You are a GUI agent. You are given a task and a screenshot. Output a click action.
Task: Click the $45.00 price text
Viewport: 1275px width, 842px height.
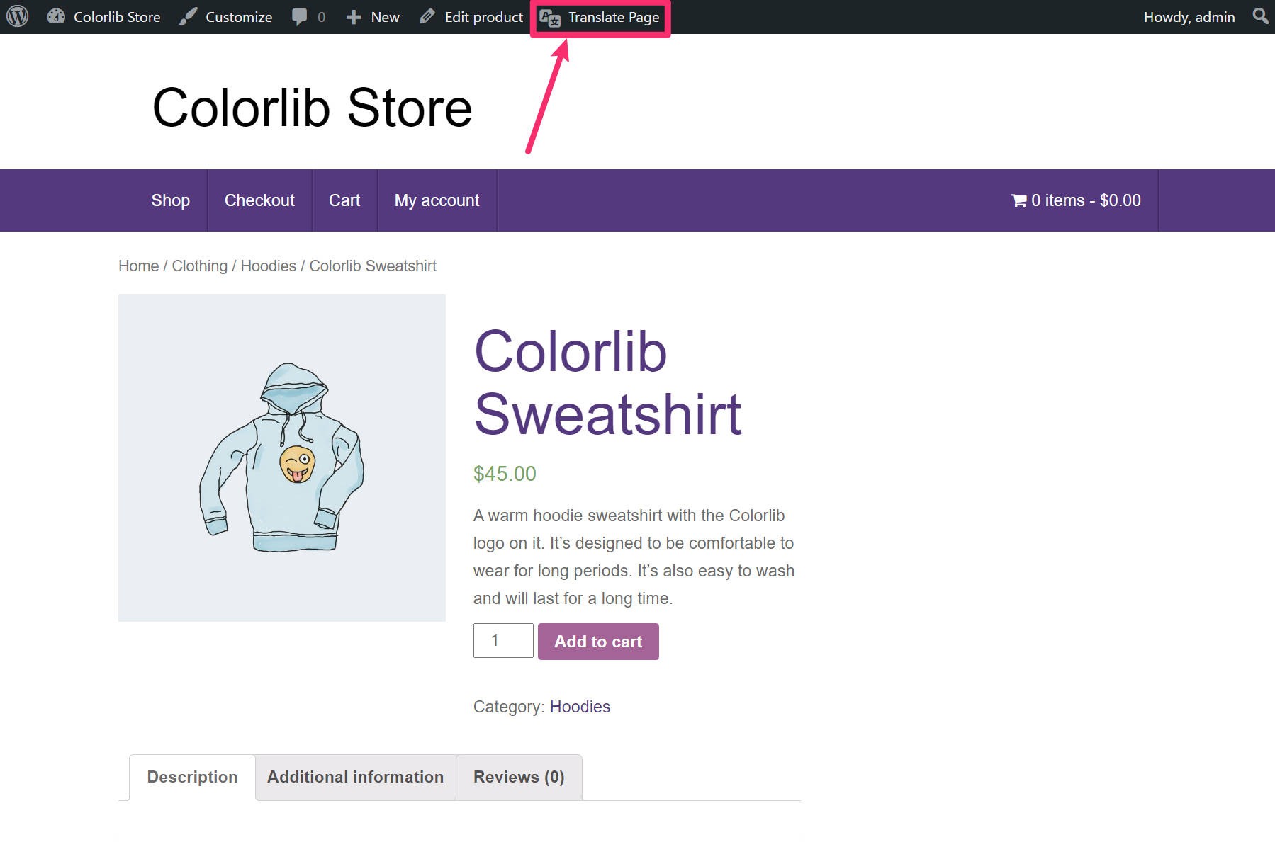(x=505, y=474)
